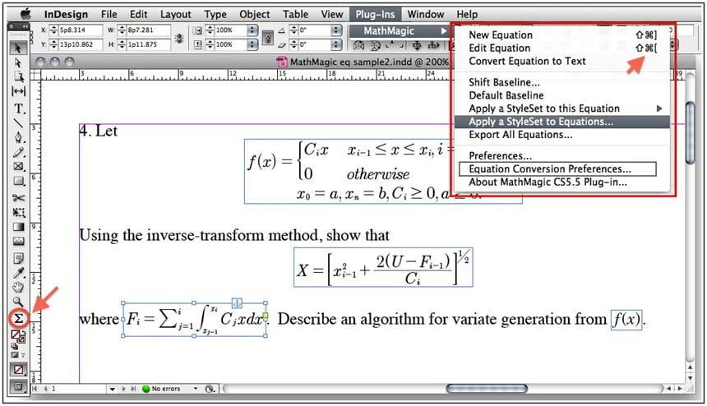
Task: Select the Rectangle tool
Action: click(x=18, y=181)
